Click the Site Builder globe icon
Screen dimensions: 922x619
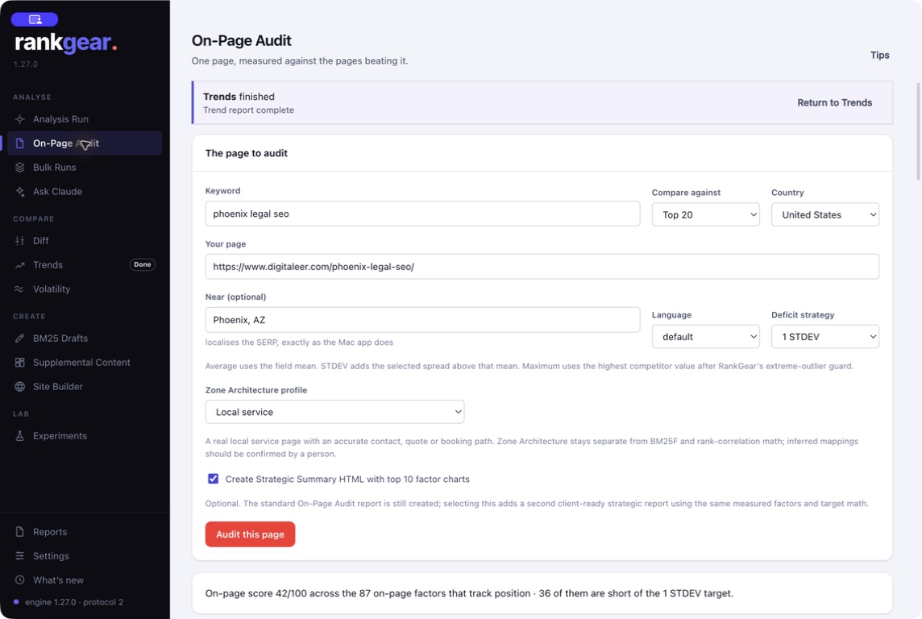(x=20, y=386)
